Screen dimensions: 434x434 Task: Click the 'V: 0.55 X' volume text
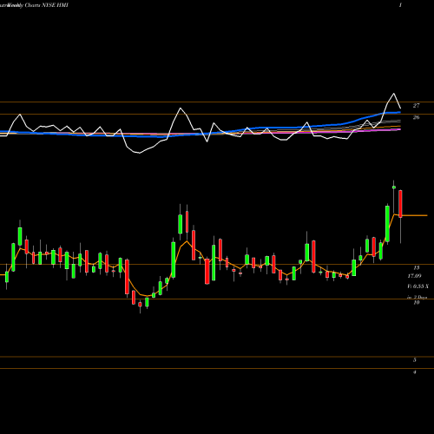coord(418,286)
